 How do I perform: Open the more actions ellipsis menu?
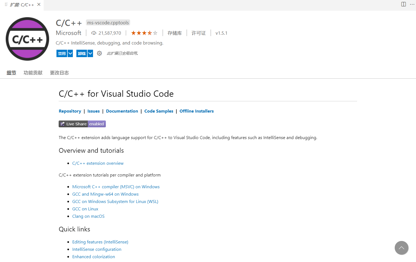tap(412, 4)
